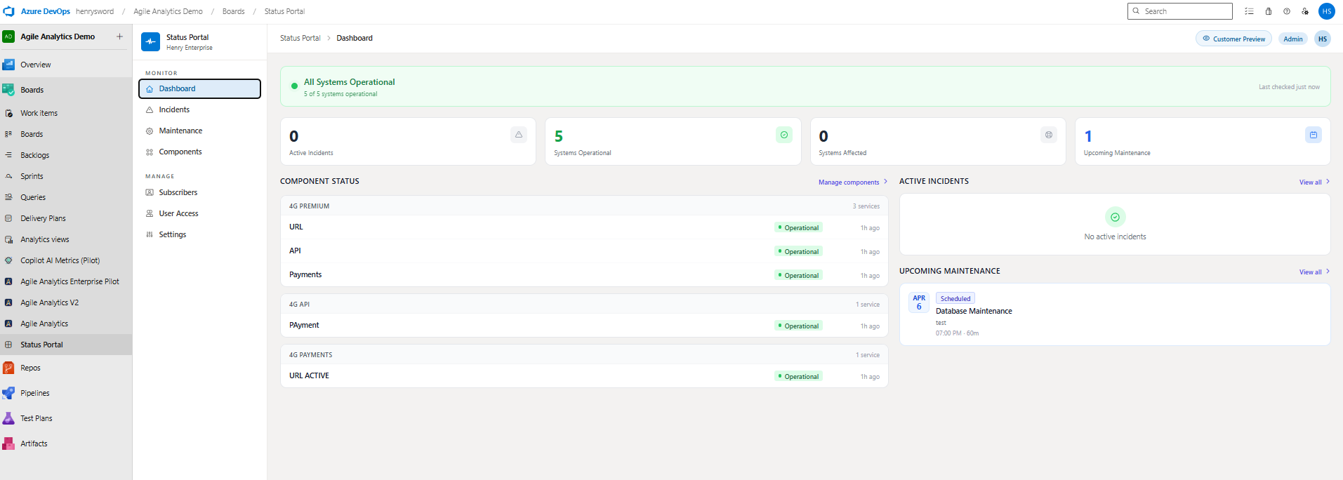Click View all for Upcoming Maintenance
The height and width of the screenshot is (480, 1343).
pyautogui.click(x=1314, y=272)
